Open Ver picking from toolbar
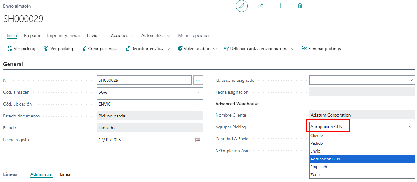 (21, 49)
